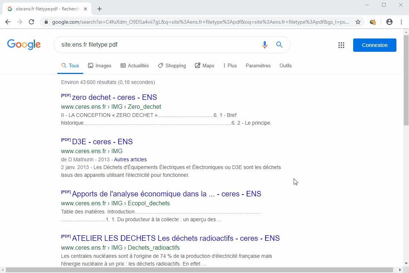This screenshot has height=273, width=409.
Task: Click the blue magnifier search button
Action: pos(279,45)
